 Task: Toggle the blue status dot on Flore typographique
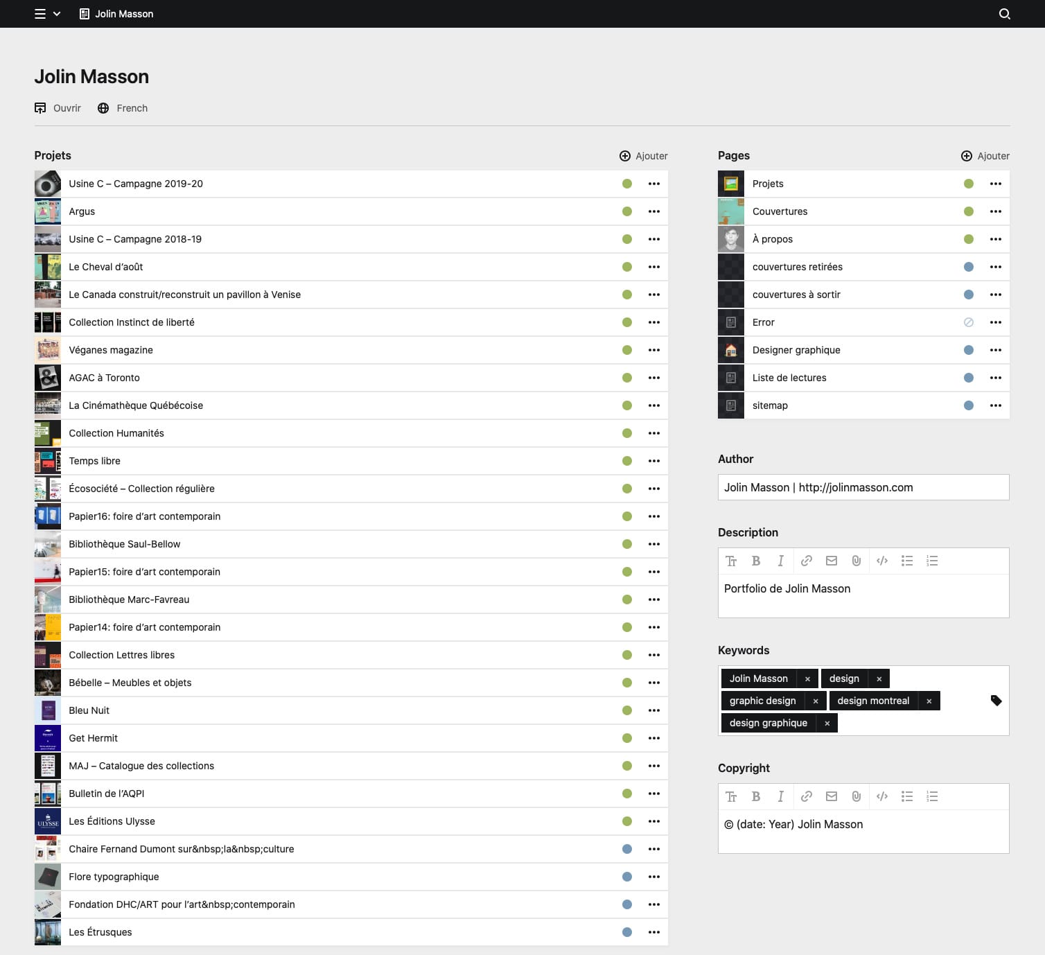tap(627, 877)
